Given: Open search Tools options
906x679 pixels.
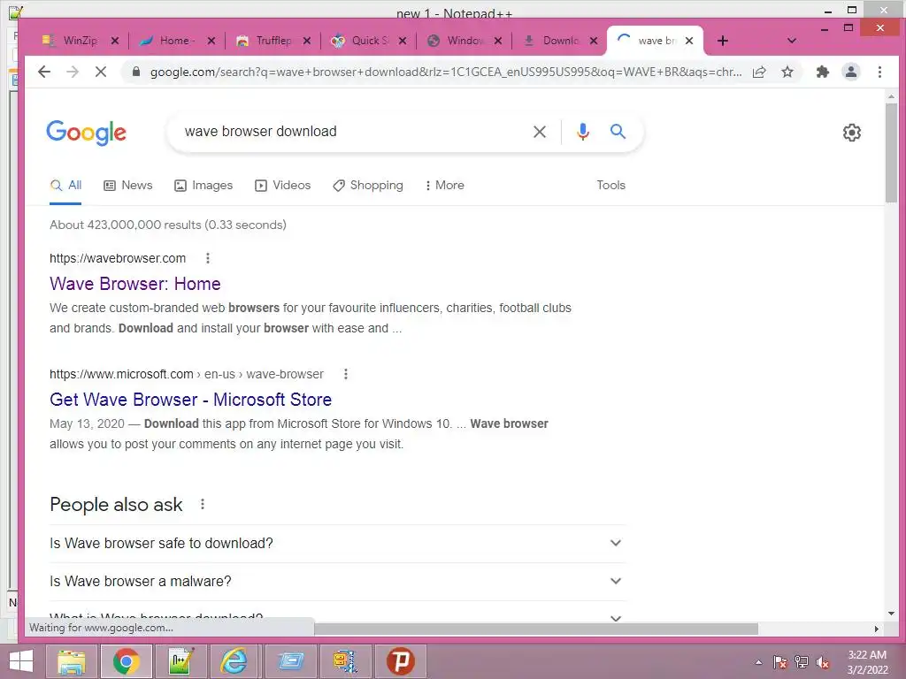Looking at the screenshot, I should 610,186.
